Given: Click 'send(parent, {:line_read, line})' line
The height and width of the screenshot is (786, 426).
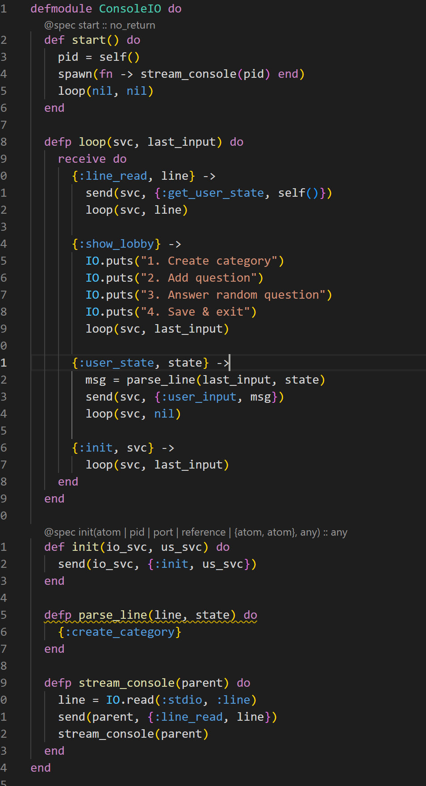Looking at the screenshot, I should click(167, 717).
